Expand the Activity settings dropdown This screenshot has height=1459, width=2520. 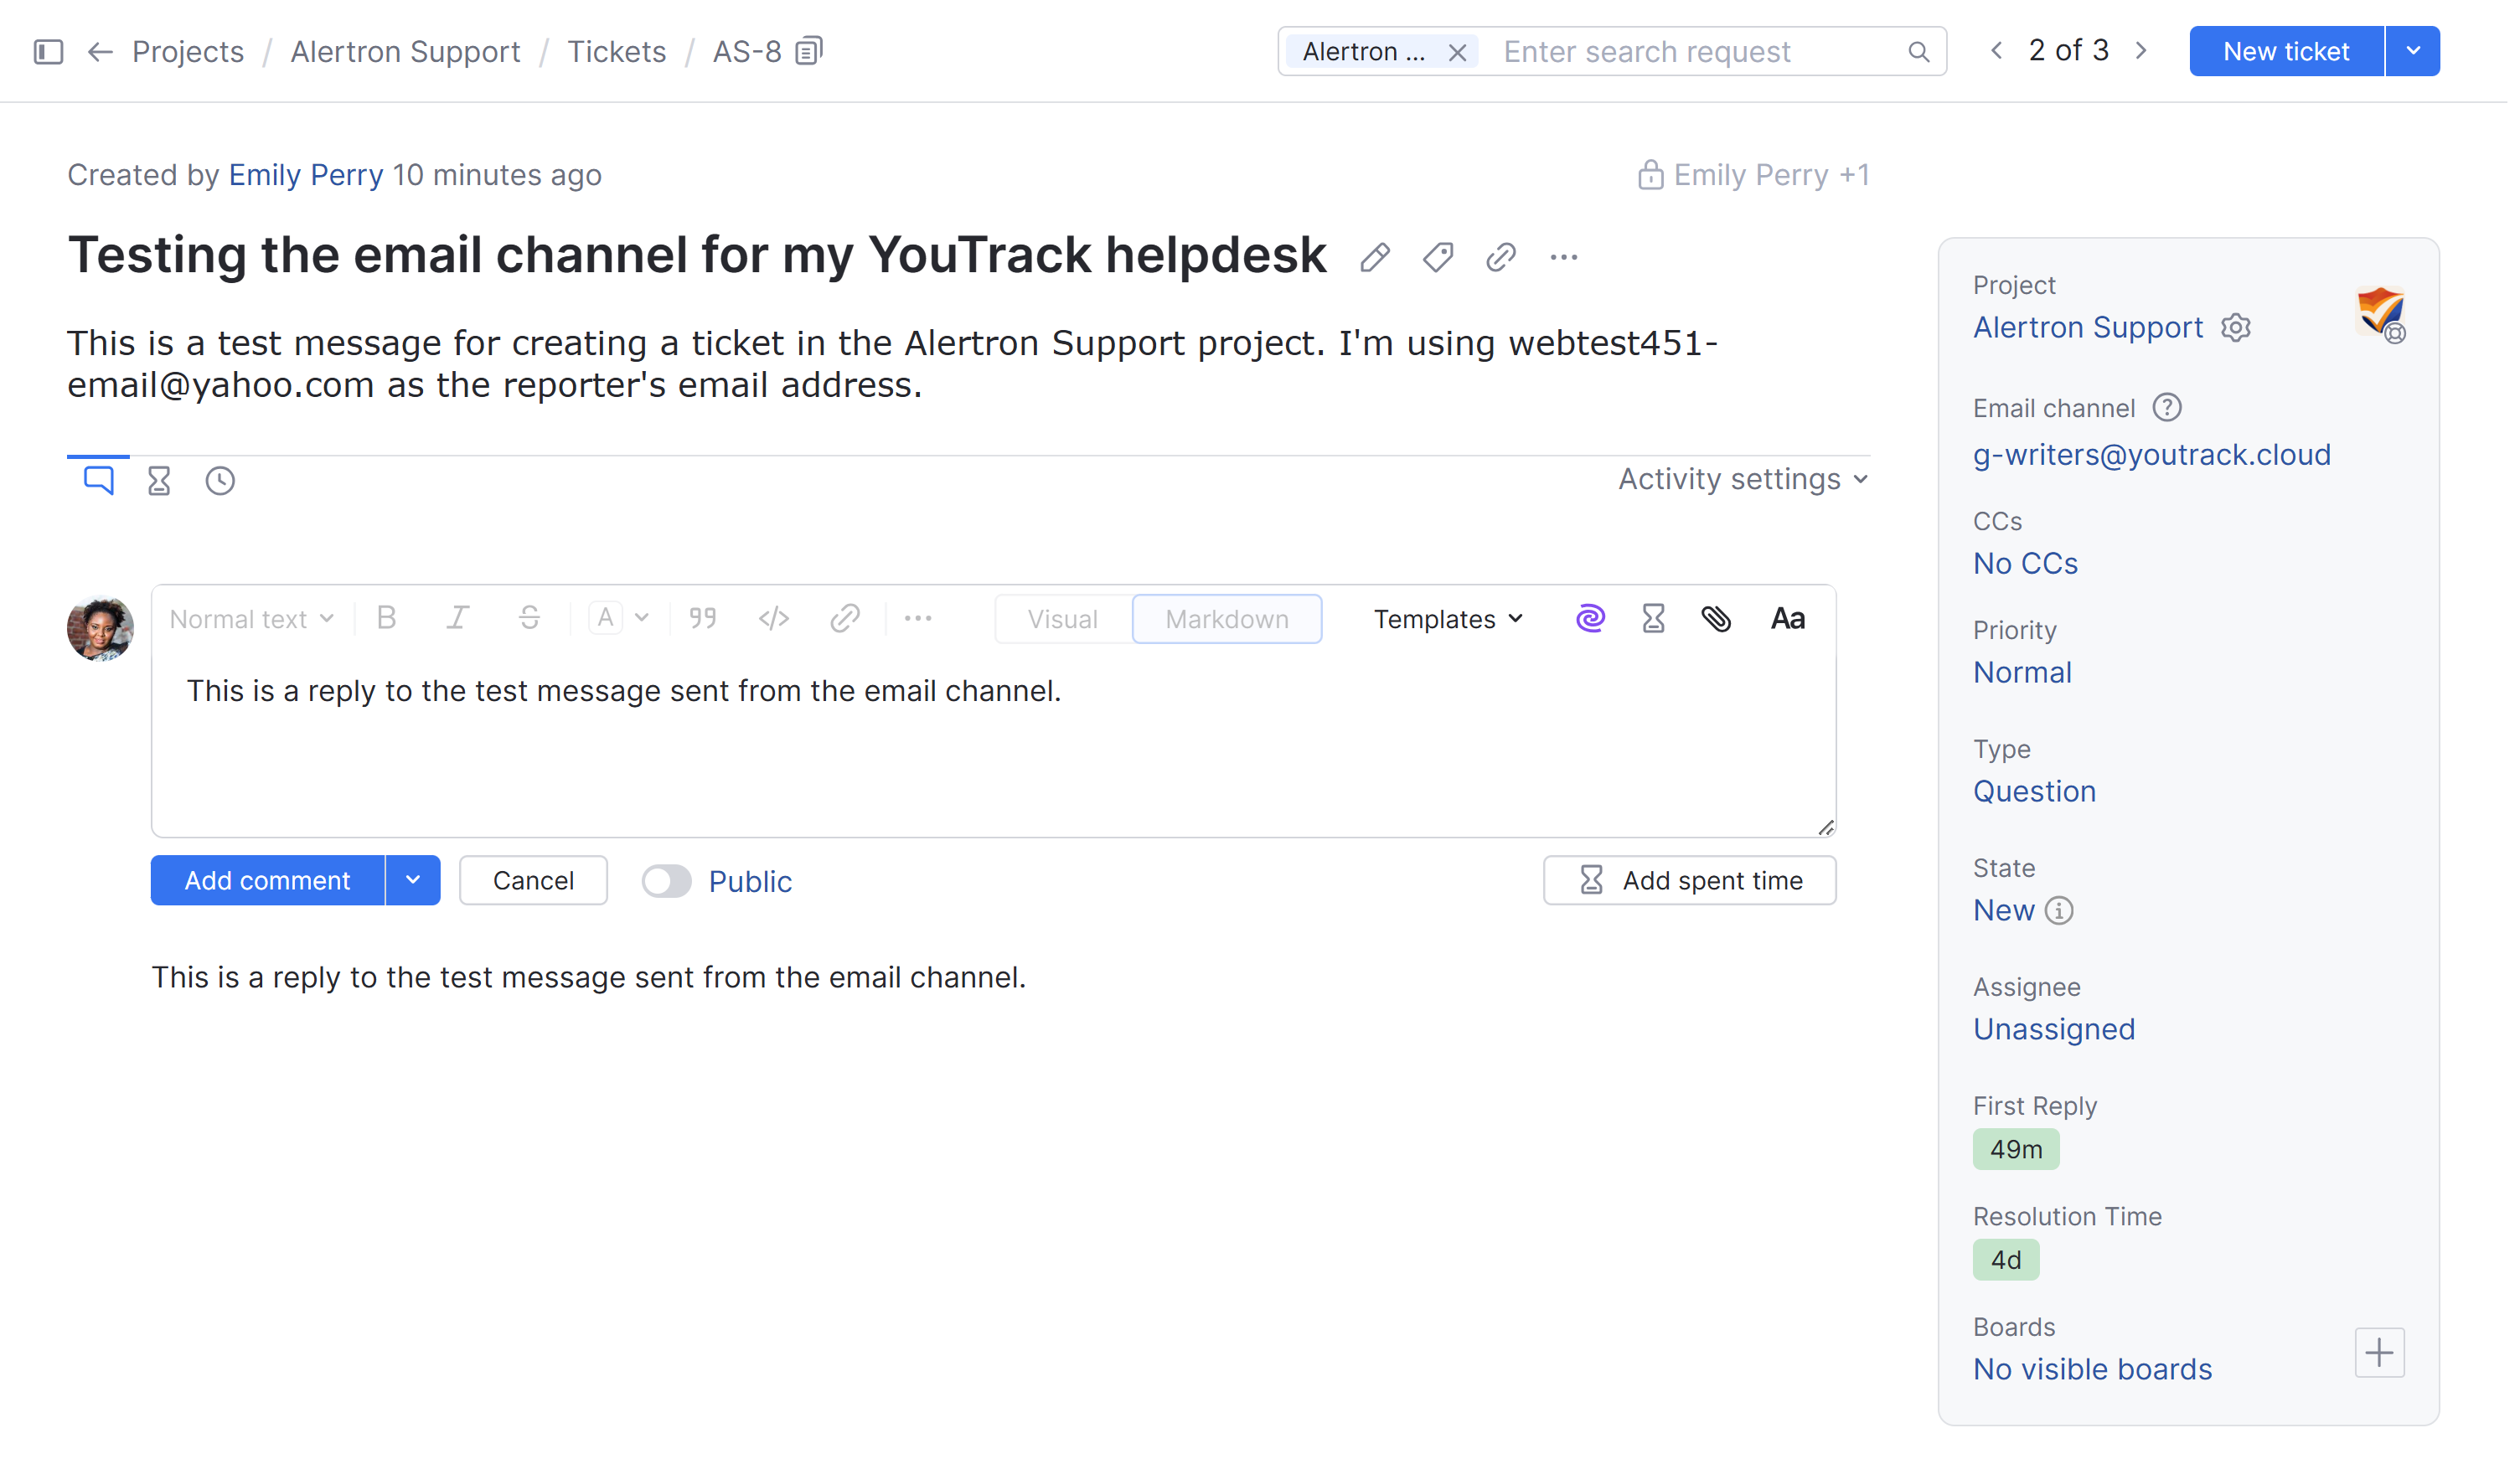coord(1741,479)
